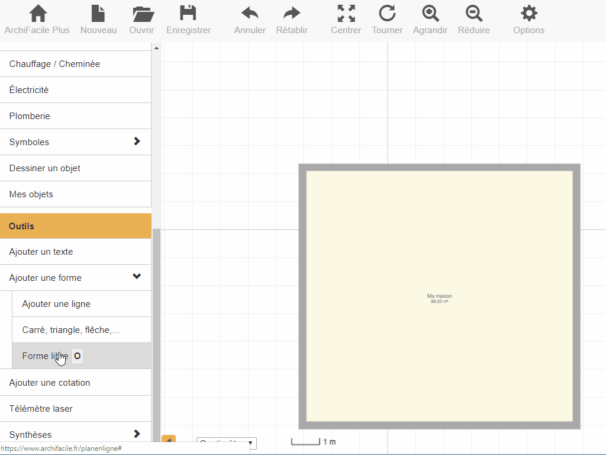Center the plan view with Centrer

tap(346, 14)
